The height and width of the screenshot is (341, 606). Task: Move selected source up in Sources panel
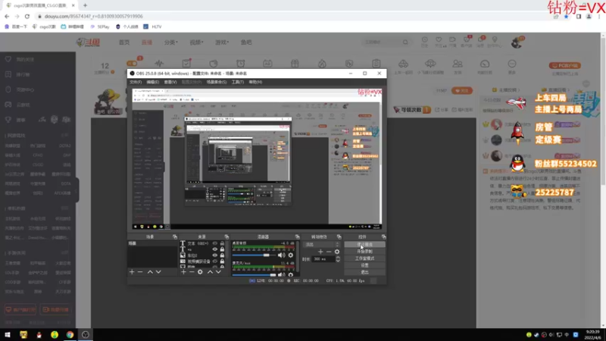(x=210, y=272)
